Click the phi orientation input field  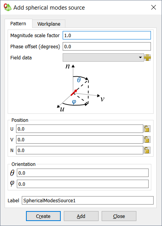coord(83,184)
